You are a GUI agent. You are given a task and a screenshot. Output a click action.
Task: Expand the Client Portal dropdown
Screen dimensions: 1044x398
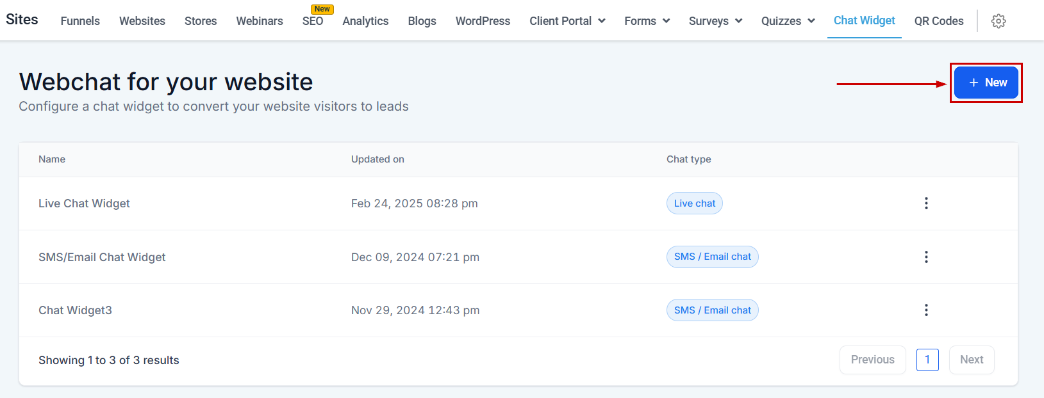[x=567, y=21]
